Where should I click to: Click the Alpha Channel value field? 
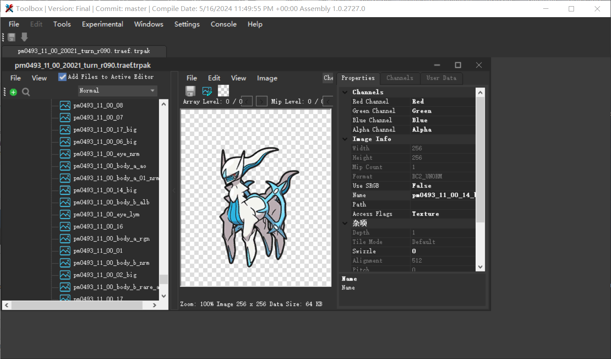click(x=443, y=129)
